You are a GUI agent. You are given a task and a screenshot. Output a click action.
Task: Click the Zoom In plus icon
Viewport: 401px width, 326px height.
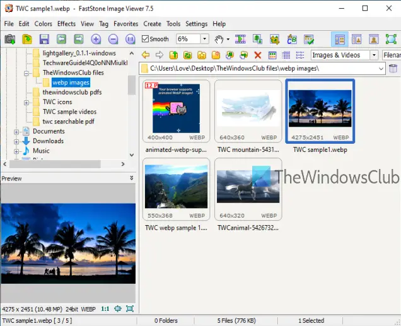point(96,39)
